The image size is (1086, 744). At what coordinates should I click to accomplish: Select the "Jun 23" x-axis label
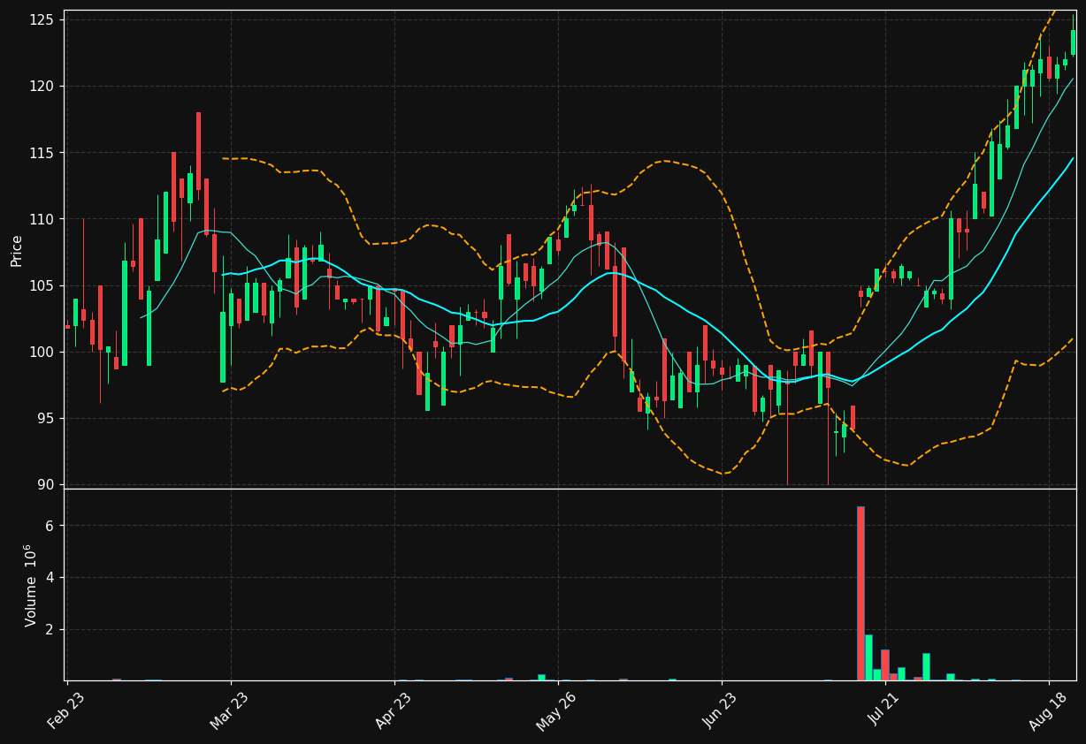coord(721,711)
